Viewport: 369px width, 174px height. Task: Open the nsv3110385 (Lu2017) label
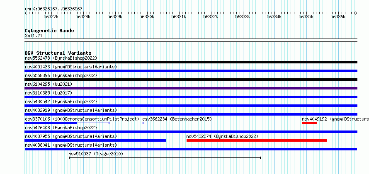click(49, 93)
